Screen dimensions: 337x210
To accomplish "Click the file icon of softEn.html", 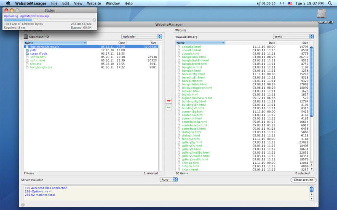I will click(x=27, y=57).
